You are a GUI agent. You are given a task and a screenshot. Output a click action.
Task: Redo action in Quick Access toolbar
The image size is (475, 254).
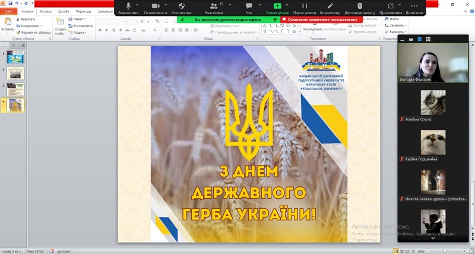pyautogui.click(x=26, y=4)
